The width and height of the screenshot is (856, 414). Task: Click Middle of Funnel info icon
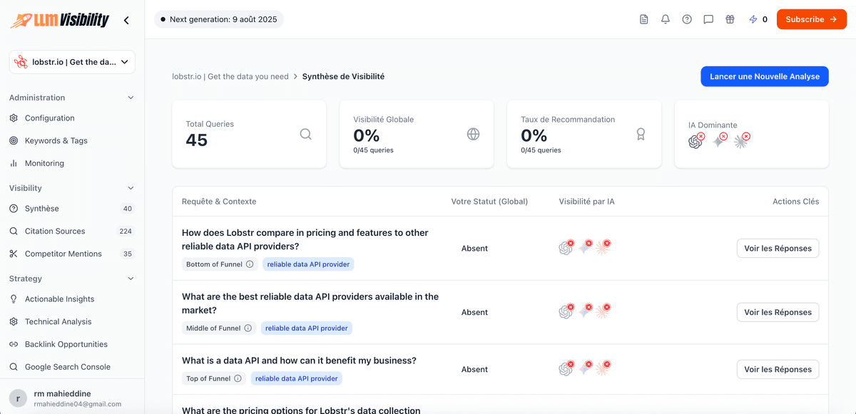[248, 328]
